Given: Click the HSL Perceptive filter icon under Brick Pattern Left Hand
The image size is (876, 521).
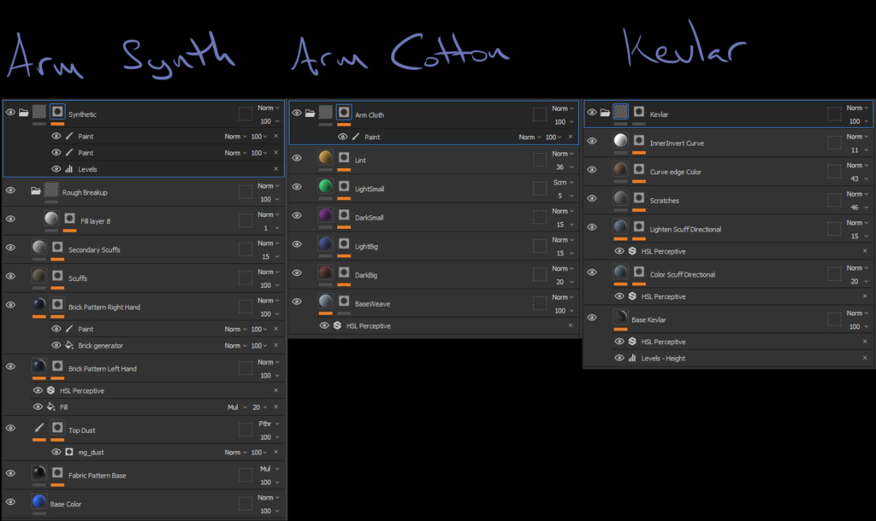Looking at the screenshot, I should click(50, 390).
